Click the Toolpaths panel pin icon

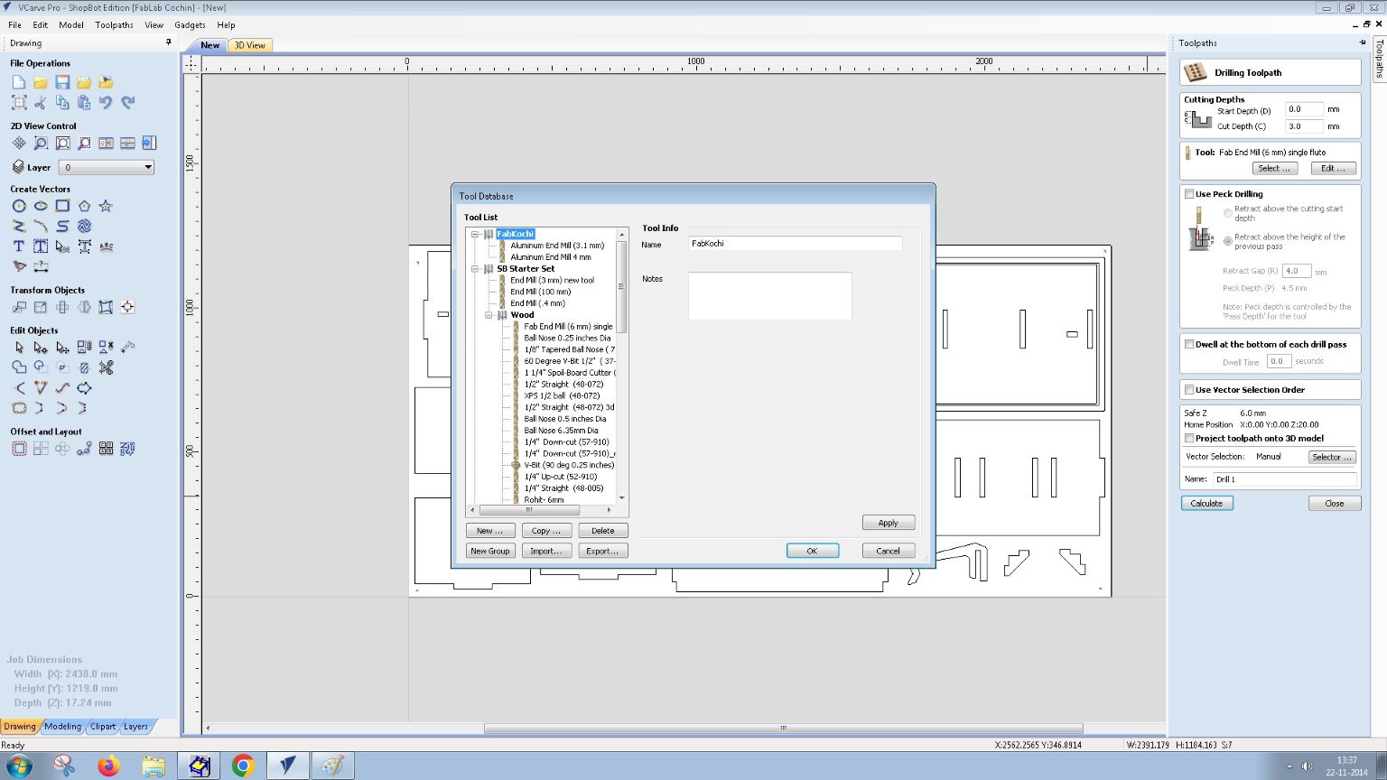1363,42
